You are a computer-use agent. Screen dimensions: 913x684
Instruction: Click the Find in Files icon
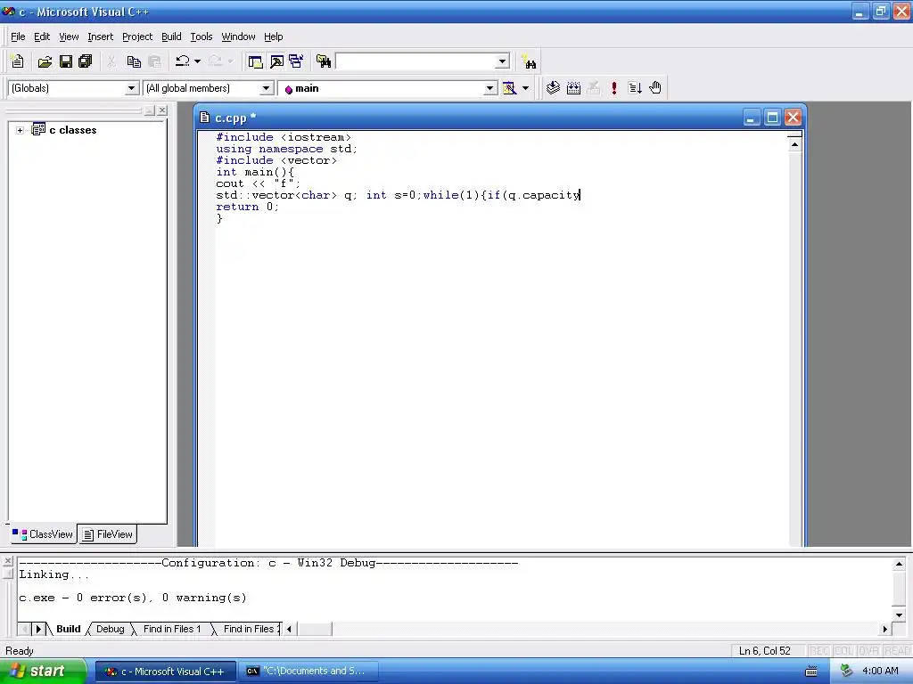323,61
